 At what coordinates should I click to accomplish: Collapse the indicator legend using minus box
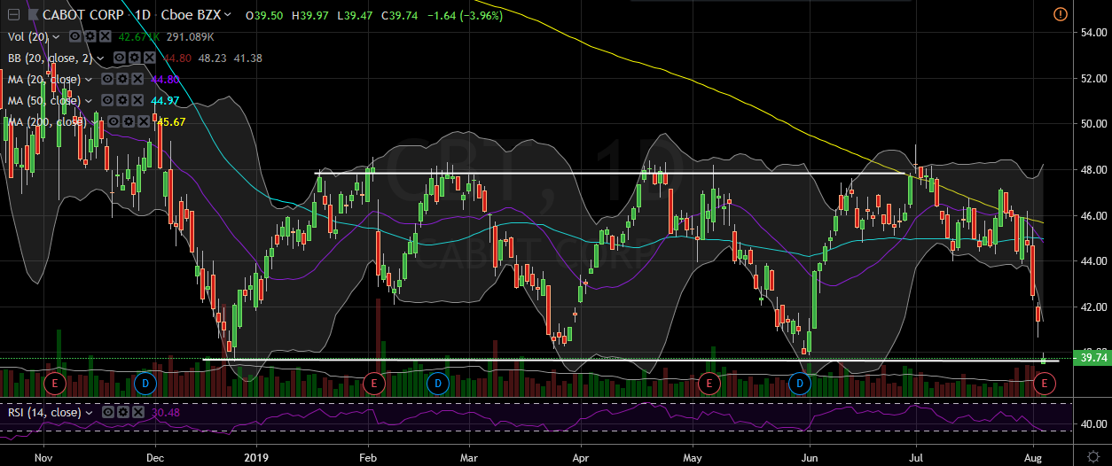12,15
